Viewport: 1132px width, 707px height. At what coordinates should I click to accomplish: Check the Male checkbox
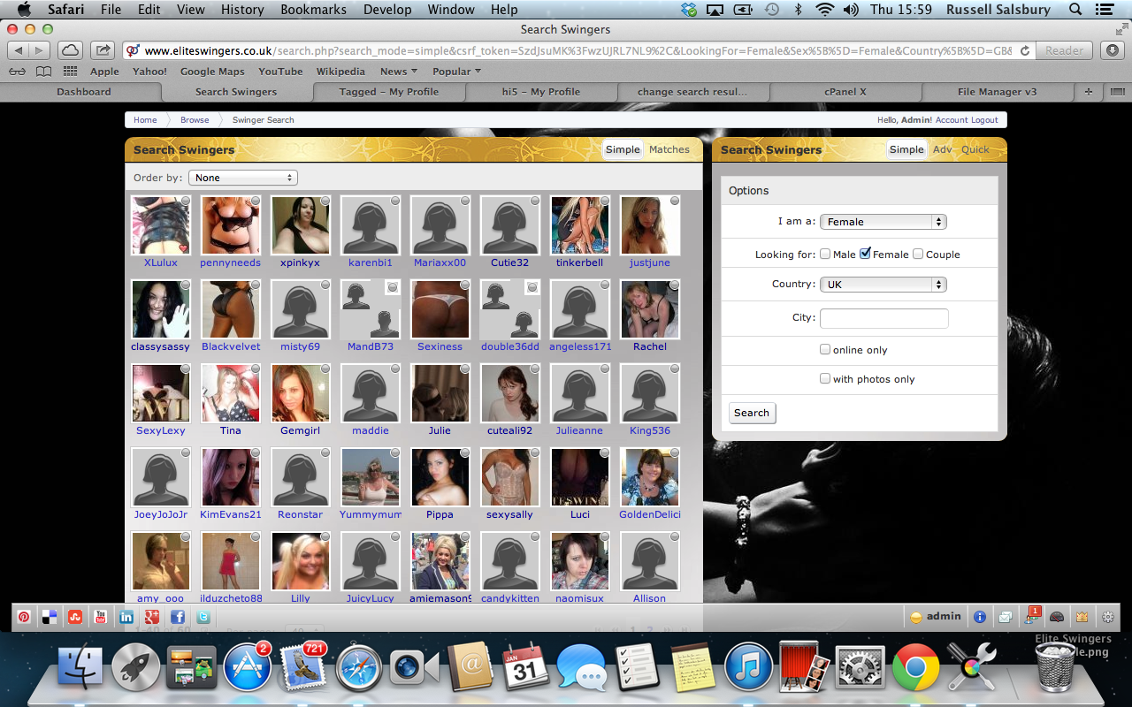825,255
